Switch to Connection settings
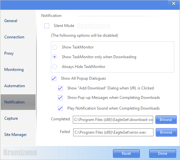 point(18,37)
